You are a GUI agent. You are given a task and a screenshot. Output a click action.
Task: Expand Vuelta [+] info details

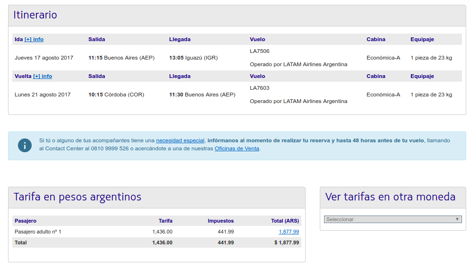(x=43, y=76)
